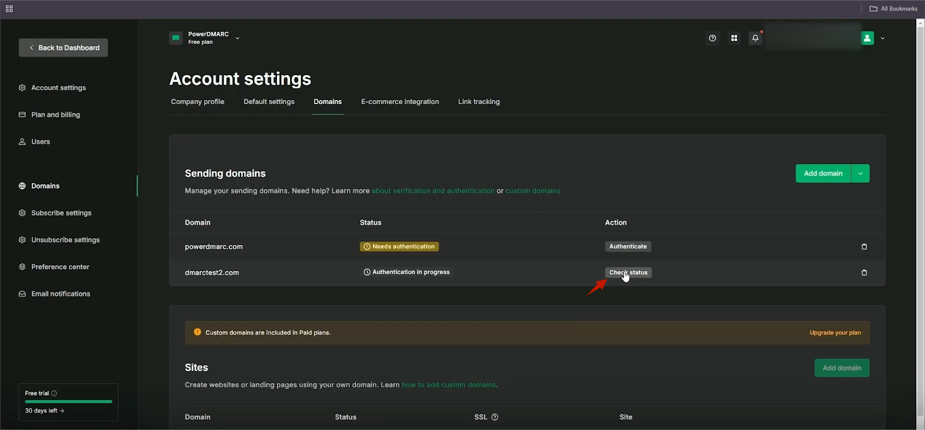
Task: Click the help question mark icon
Action: click(x=712, y=38)
